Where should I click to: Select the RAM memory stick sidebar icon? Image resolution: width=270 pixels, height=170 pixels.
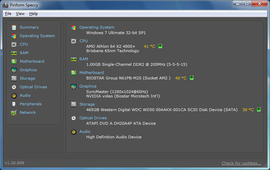click(x=14, y=53)
